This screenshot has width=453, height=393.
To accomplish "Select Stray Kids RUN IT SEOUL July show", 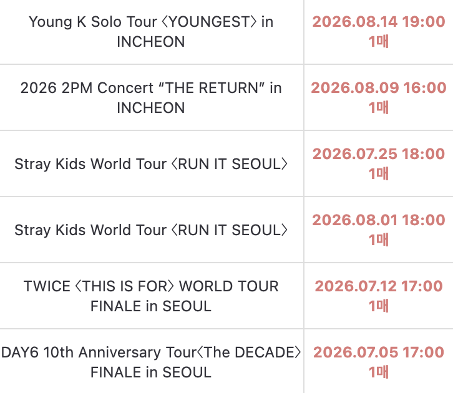I will pos(151,163).
